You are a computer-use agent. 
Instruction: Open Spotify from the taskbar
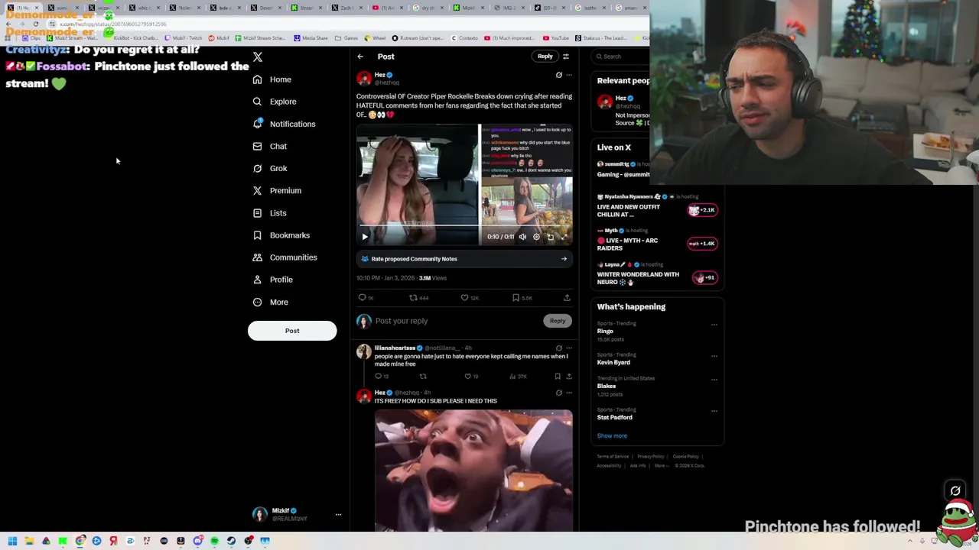tap(214, 541)
